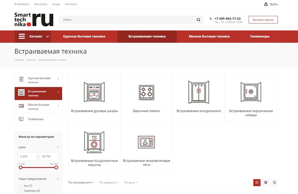The height and width of the screenshot is (194, 298).
Task: Switch to grid tile view
Action: 257,182
